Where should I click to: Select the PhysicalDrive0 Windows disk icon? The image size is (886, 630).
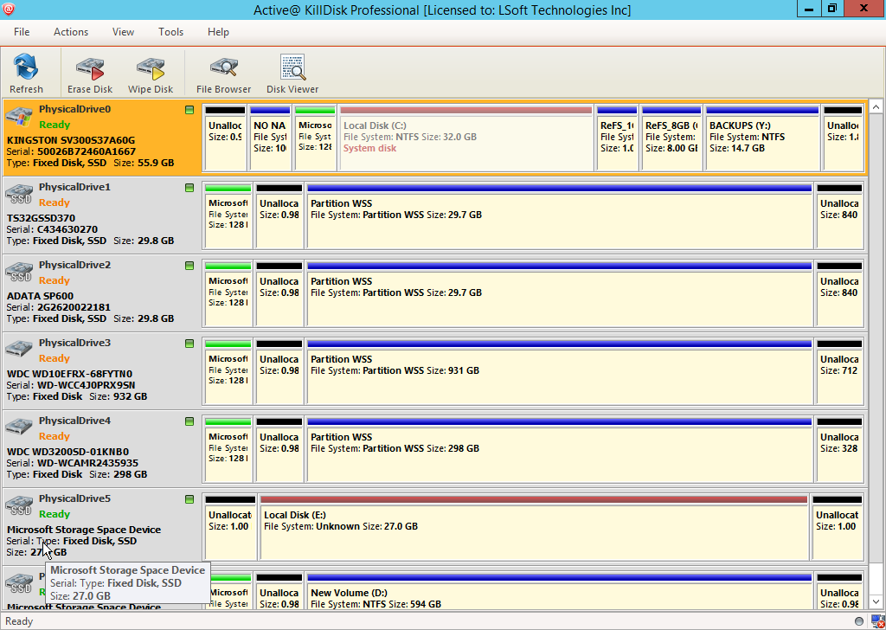coord(19,117)
